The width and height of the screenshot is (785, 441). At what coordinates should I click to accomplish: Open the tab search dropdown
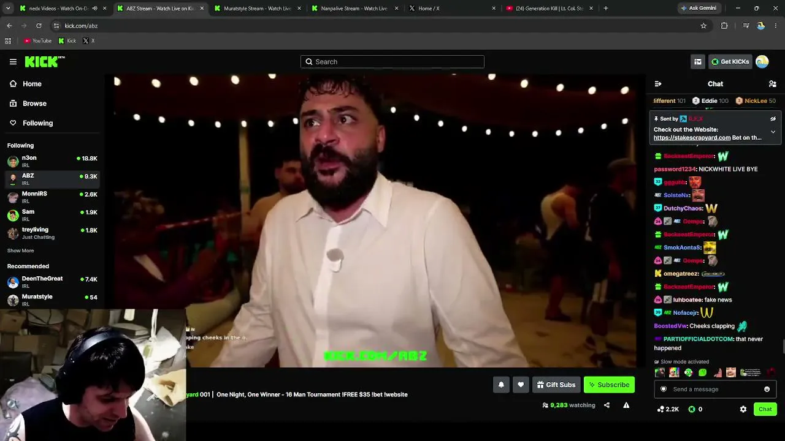[7, 9]
